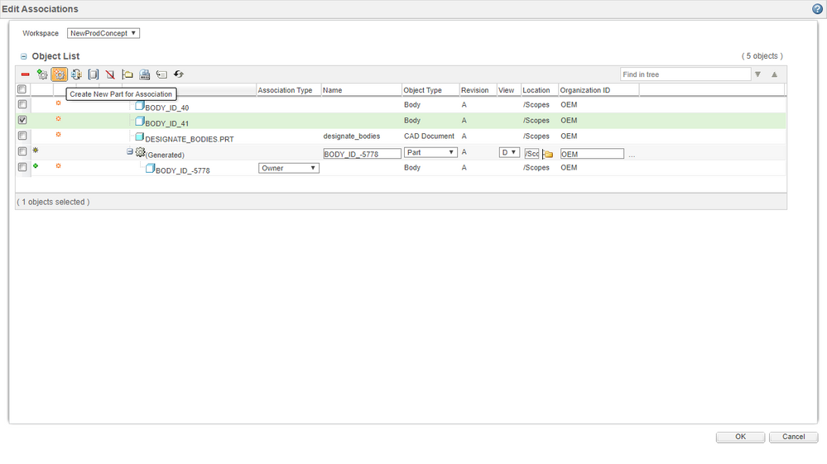Click the DESIGNATE_BODIES.PRT CAD document icon
The height and width of the screenshot is (464, 827).
[140, 137]
